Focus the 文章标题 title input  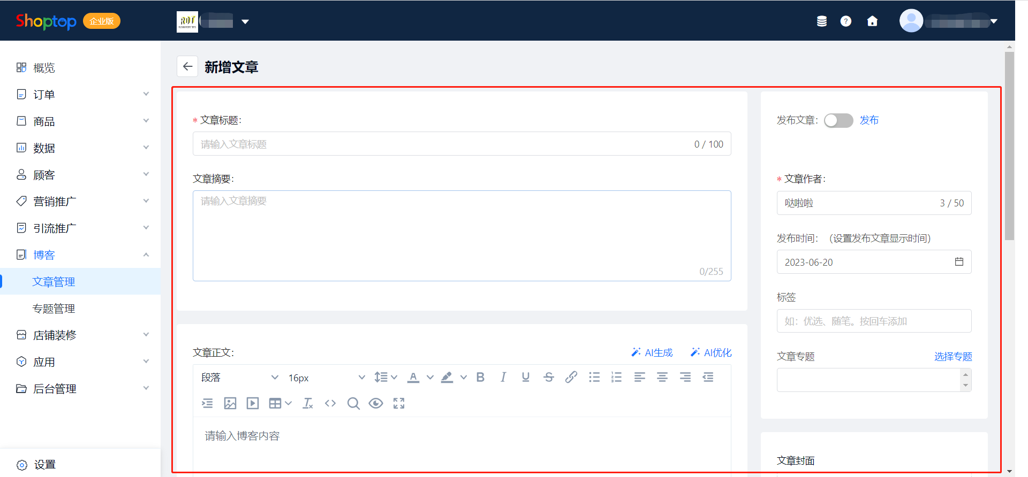(x=462, y=144)
